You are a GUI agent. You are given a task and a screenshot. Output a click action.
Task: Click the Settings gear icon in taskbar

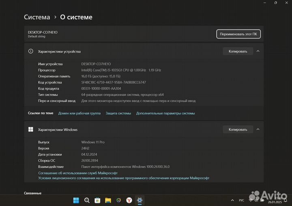pyautogui.click(x=140, y=200)
